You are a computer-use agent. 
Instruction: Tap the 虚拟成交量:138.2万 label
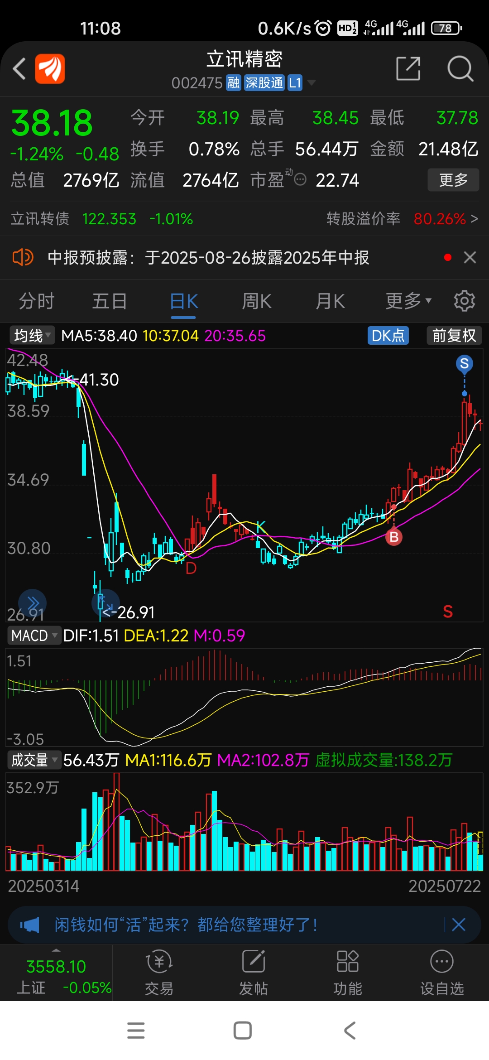tap(384, 760)
